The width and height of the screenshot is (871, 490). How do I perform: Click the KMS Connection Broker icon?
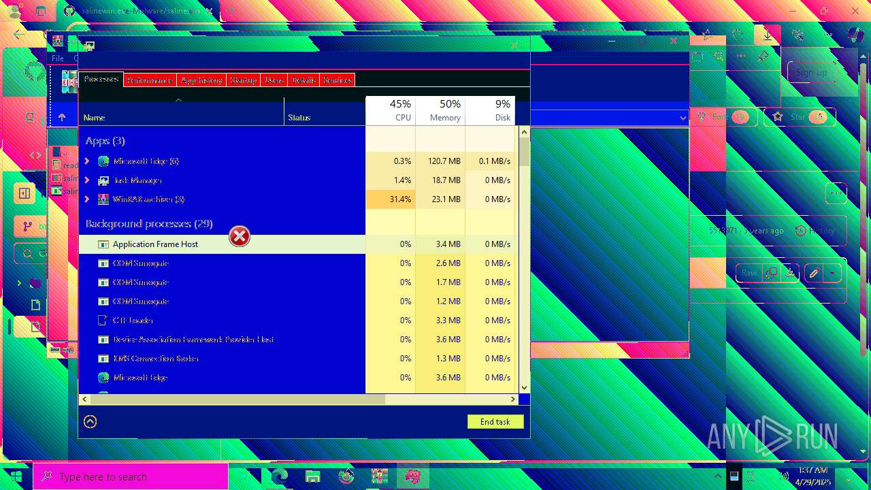pyautogui.click(x=103, y=359)
